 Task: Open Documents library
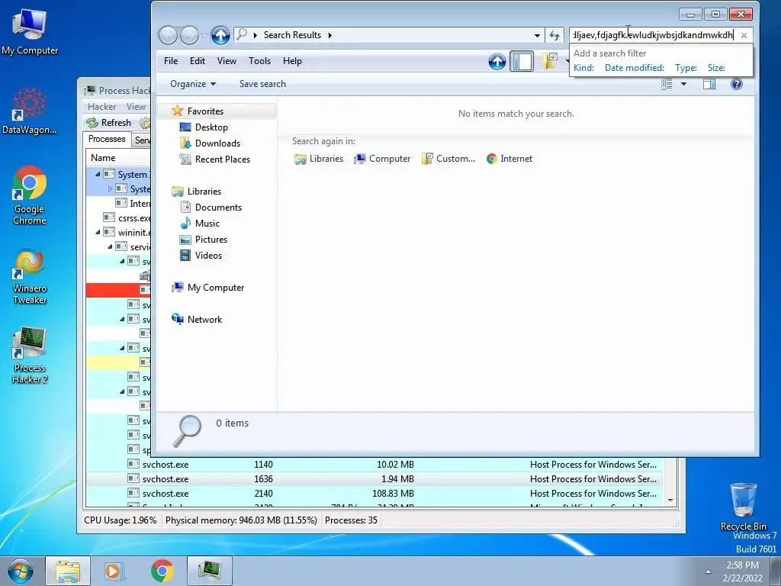pyautogui.click(x=218, y=208)
